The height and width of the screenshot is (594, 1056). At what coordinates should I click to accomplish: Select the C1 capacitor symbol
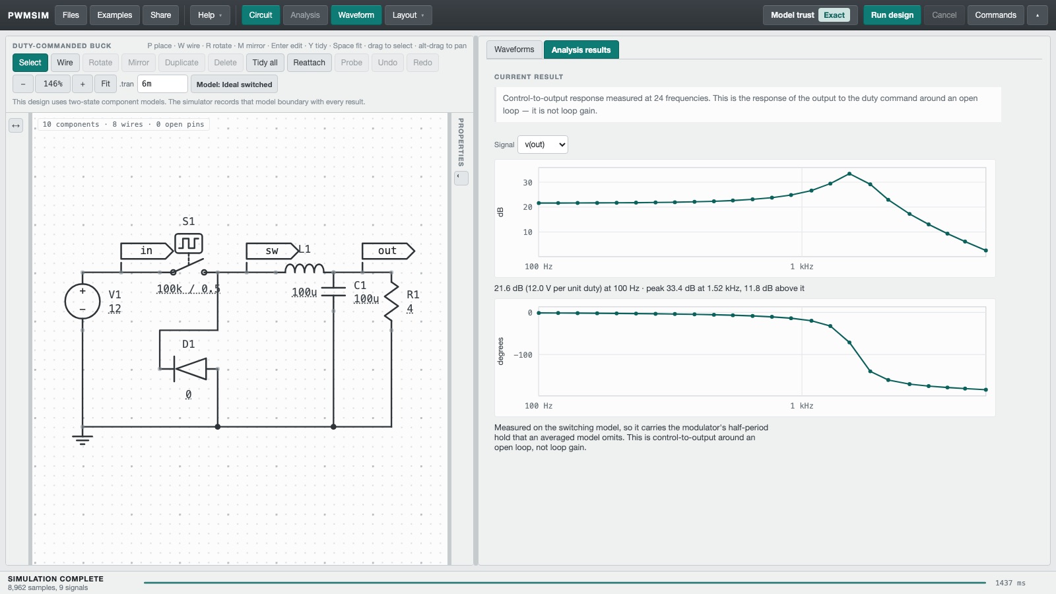[333, 292]
